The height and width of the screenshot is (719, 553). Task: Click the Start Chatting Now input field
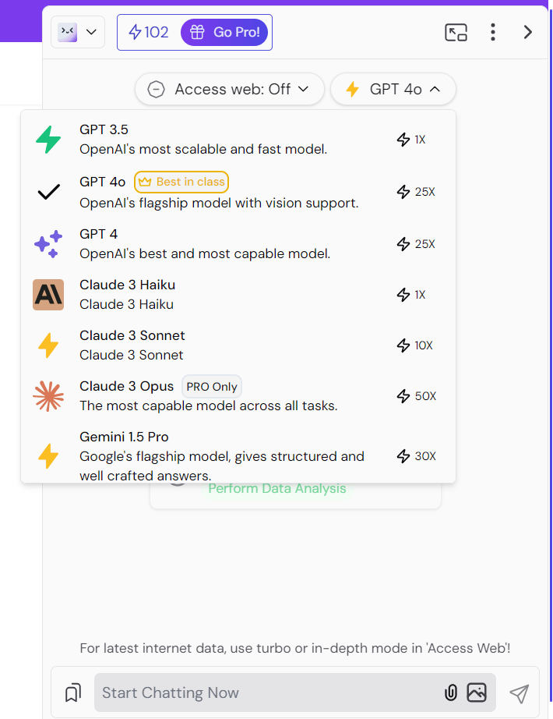click(x=265, y=692)
